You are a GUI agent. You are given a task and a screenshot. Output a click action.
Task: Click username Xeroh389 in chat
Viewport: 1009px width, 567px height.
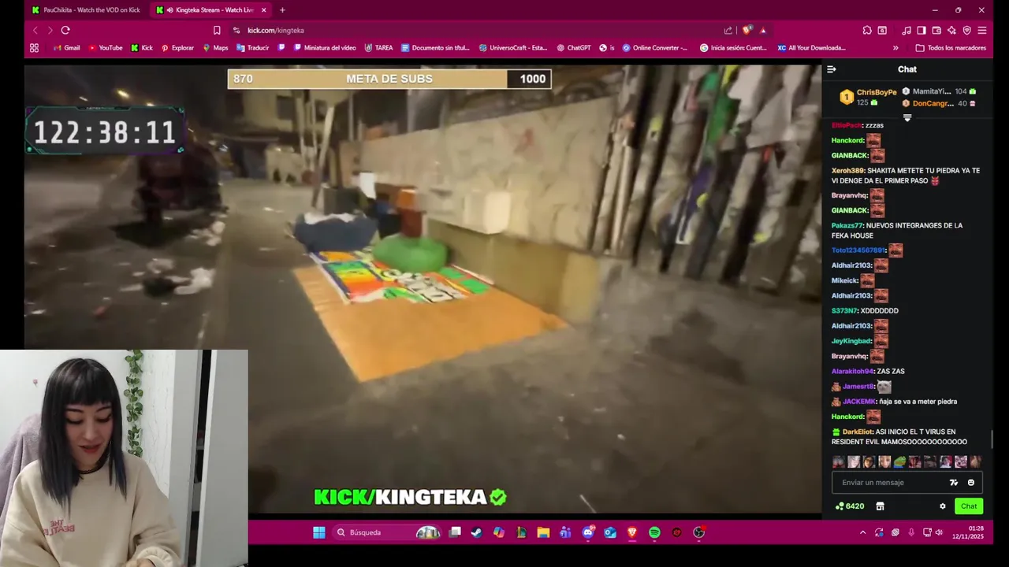pos(848,171)
